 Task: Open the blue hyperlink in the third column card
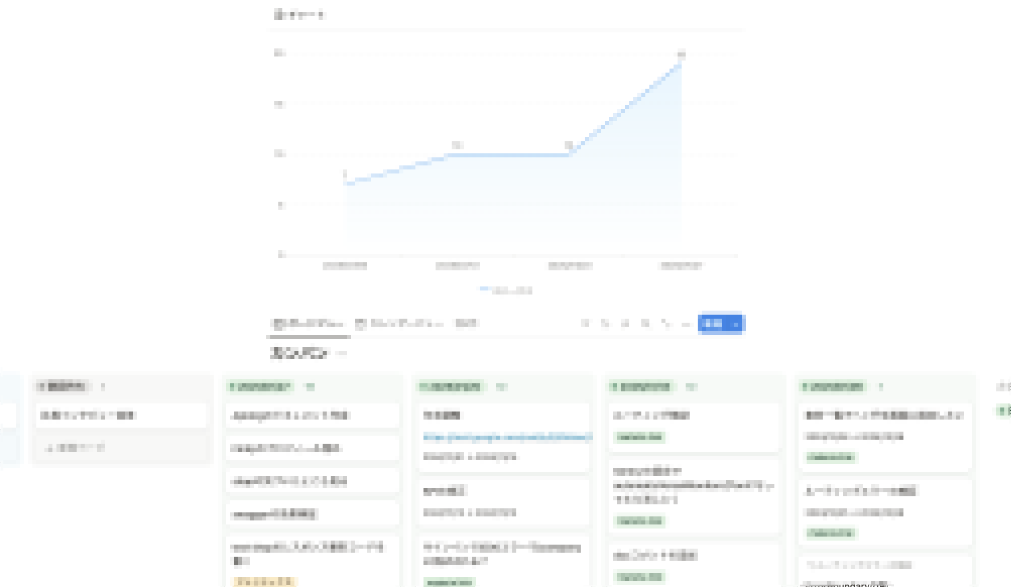tap(508, 437)
